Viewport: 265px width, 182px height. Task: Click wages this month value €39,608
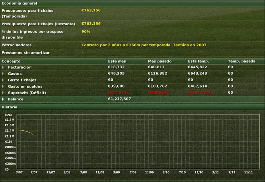116,86
